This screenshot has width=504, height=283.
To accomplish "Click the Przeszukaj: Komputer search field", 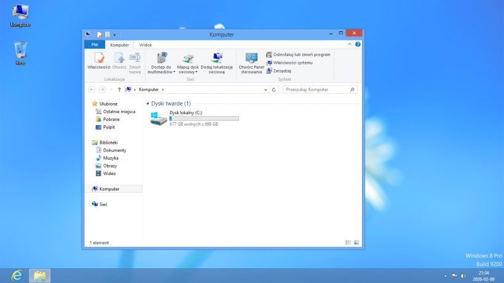I will pos(316,90).
